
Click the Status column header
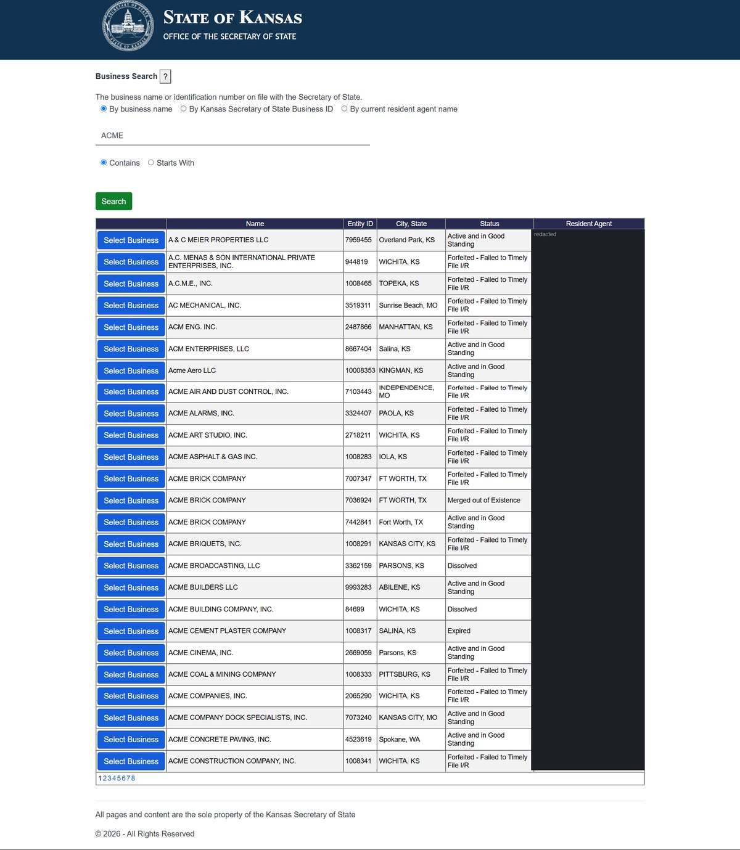pos(490,224)
